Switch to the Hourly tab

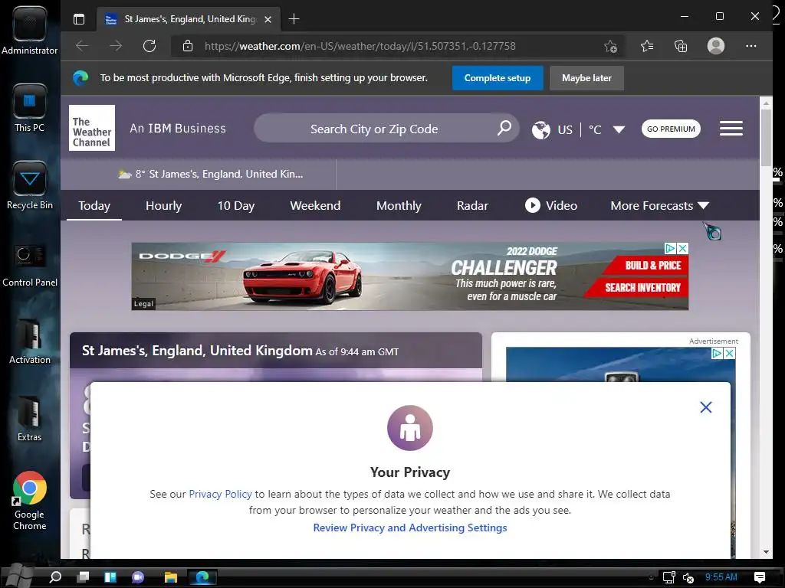tap(164, 205)
